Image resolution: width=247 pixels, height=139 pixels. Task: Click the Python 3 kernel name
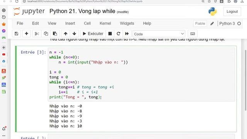(x=227, y=24)
